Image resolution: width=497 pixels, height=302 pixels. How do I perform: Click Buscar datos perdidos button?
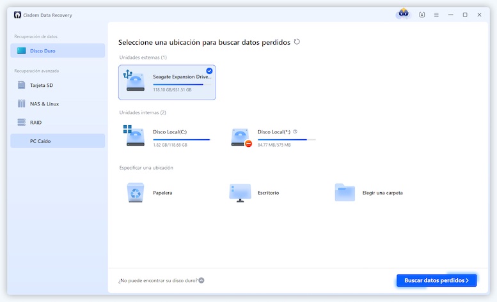click(436, 280)
